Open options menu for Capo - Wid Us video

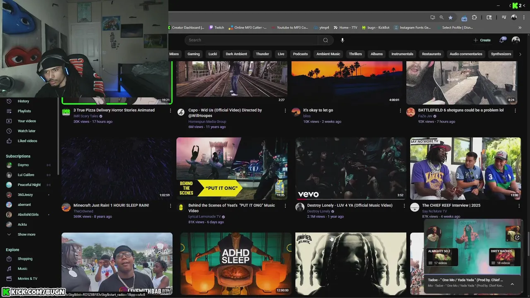(285, 111)
